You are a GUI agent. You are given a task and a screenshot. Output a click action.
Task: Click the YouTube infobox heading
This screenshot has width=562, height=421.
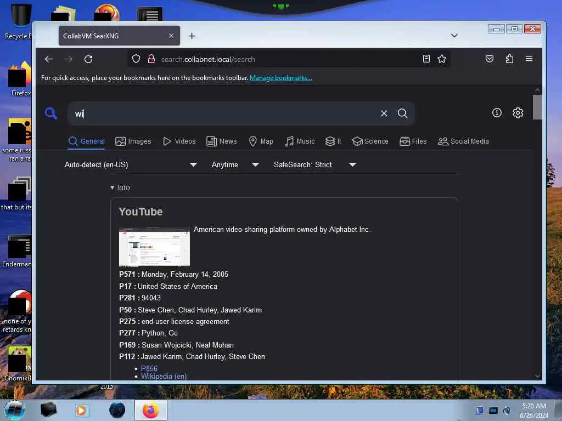point(141,212)
